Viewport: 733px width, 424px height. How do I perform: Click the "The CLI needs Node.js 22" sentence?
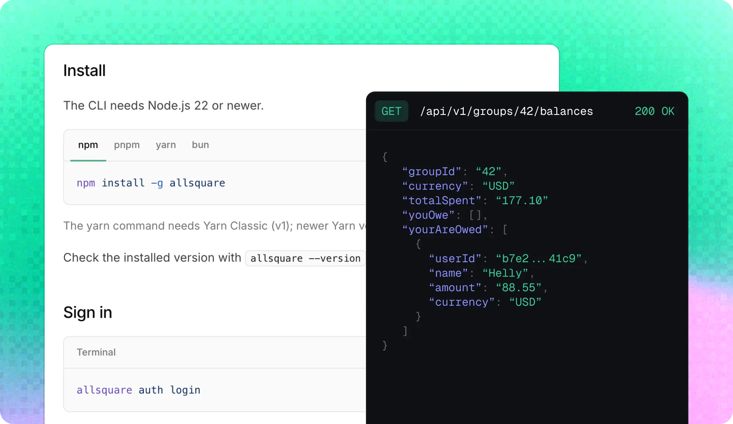[164, 106]
